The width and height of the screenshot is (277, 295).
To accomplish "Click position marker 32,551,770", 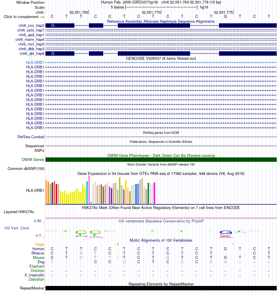I will click(151, 13).
